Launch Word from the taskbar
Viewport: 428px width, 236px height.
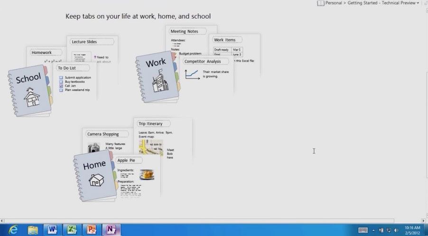click(x=52, y=230)
